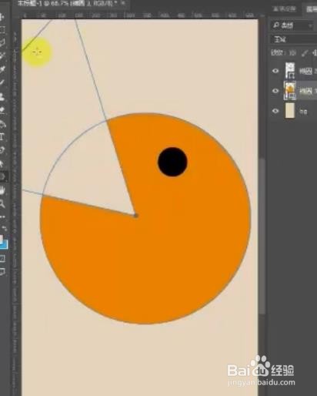Select the Brush tool
The image size is (317, 396).
pyautogui.click(x=2, y=82)
